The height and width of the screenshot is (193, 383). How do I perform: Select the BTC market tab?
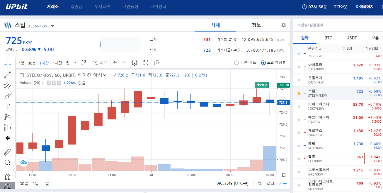click(x=328, y=38)
